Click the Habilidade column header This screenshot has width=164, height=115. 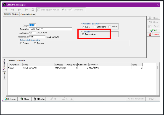pos(83,65)
